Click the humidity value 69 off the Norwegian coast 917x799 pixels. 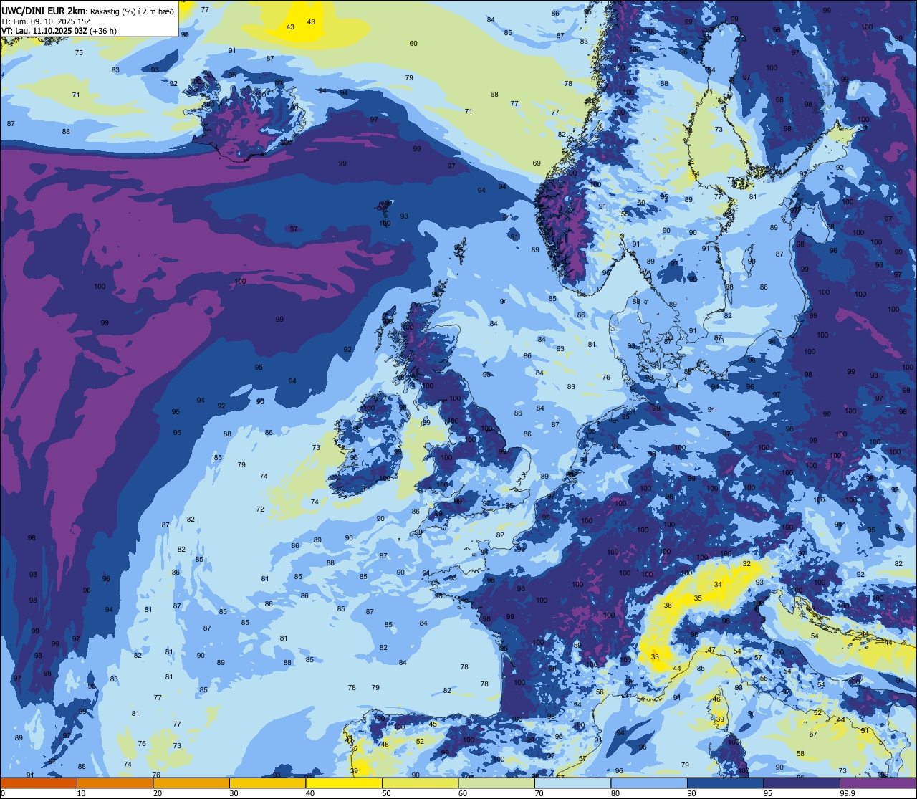pos(537,163)
